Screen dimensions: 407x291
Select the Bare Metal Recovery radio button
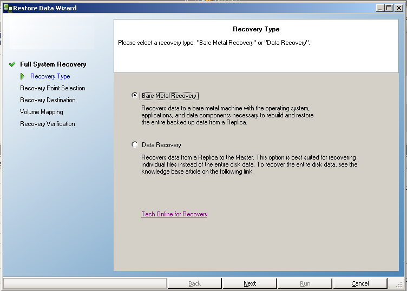[134, 95]
